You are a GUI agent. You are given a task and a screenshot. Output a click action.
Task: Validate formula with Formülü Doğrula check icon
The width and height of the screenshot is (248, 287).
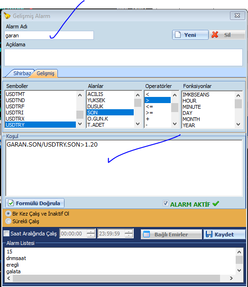click(11, 203)
